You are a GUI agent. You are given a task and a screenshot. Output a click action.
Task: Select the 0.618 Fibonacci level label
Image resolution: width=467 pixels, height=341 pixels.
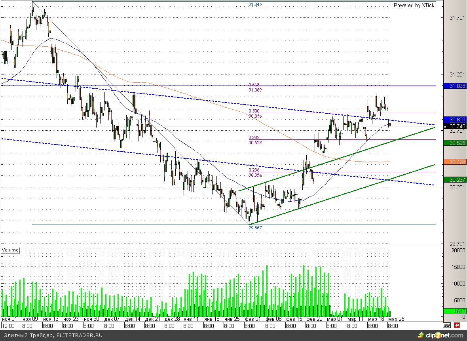[254, 85]
